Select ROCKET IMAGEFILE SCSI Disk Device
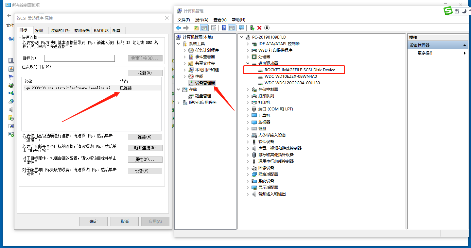 point(300,70)
